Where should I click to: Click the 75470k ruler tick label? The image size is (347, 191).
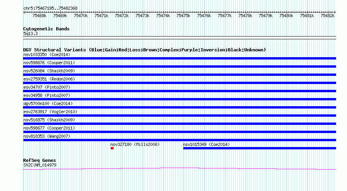[x=81, y=16]
